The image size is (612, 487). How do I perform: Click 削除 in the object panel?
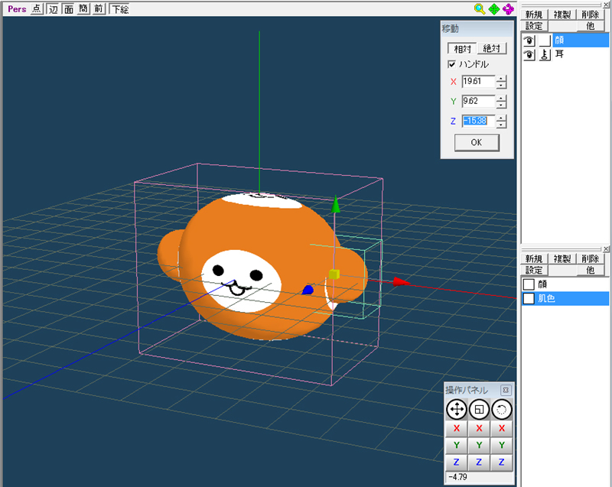(590, 15)
